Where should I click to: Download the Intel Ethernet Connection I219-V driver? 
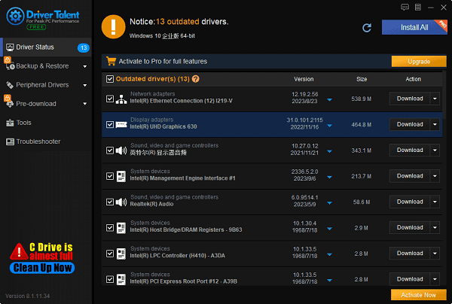point(410,99)
